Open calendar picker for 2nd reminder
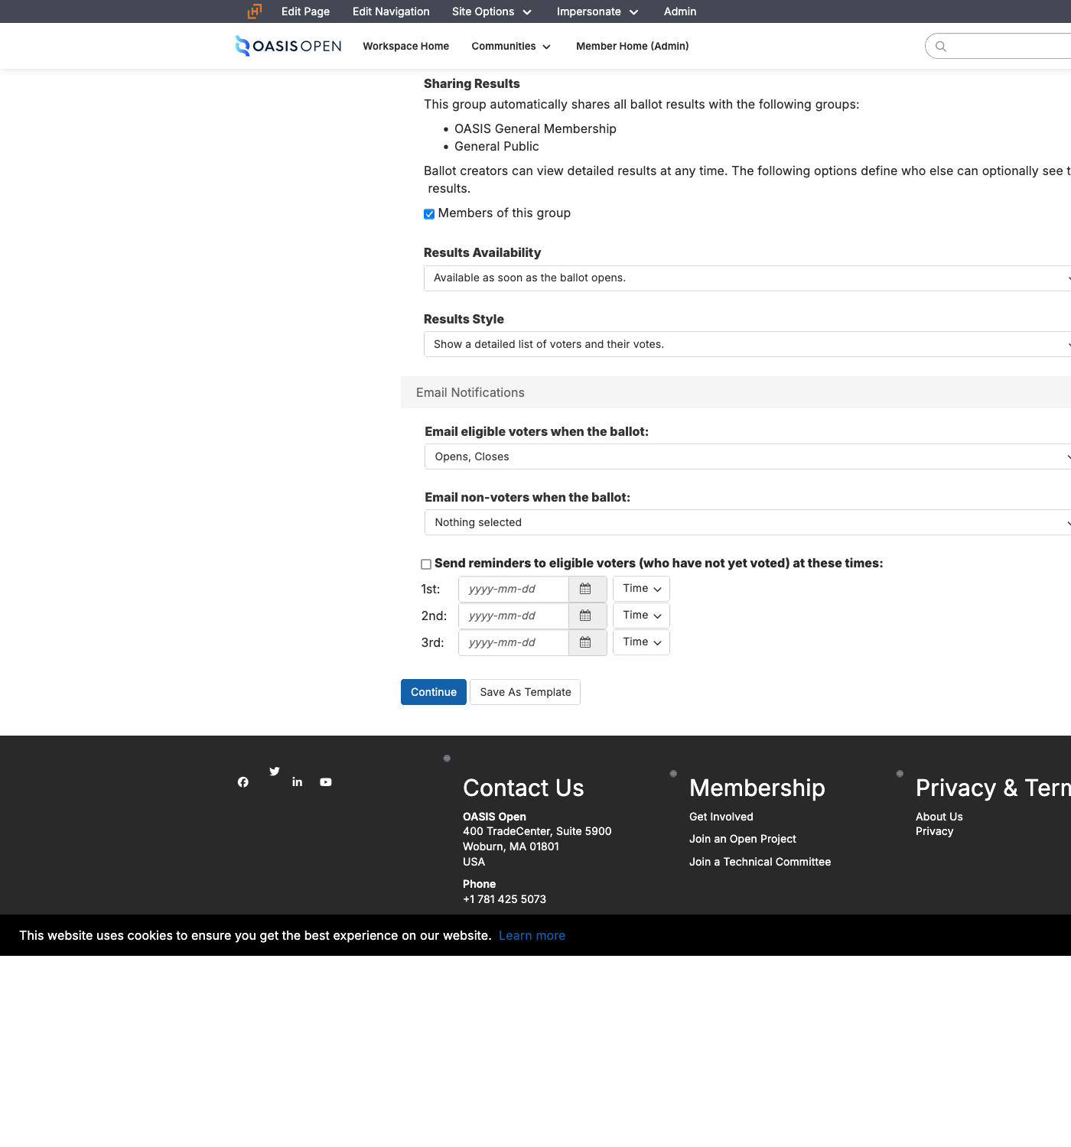Image resolution: width=1071 pixels, height=1147 pixels. tap(587, 616)
